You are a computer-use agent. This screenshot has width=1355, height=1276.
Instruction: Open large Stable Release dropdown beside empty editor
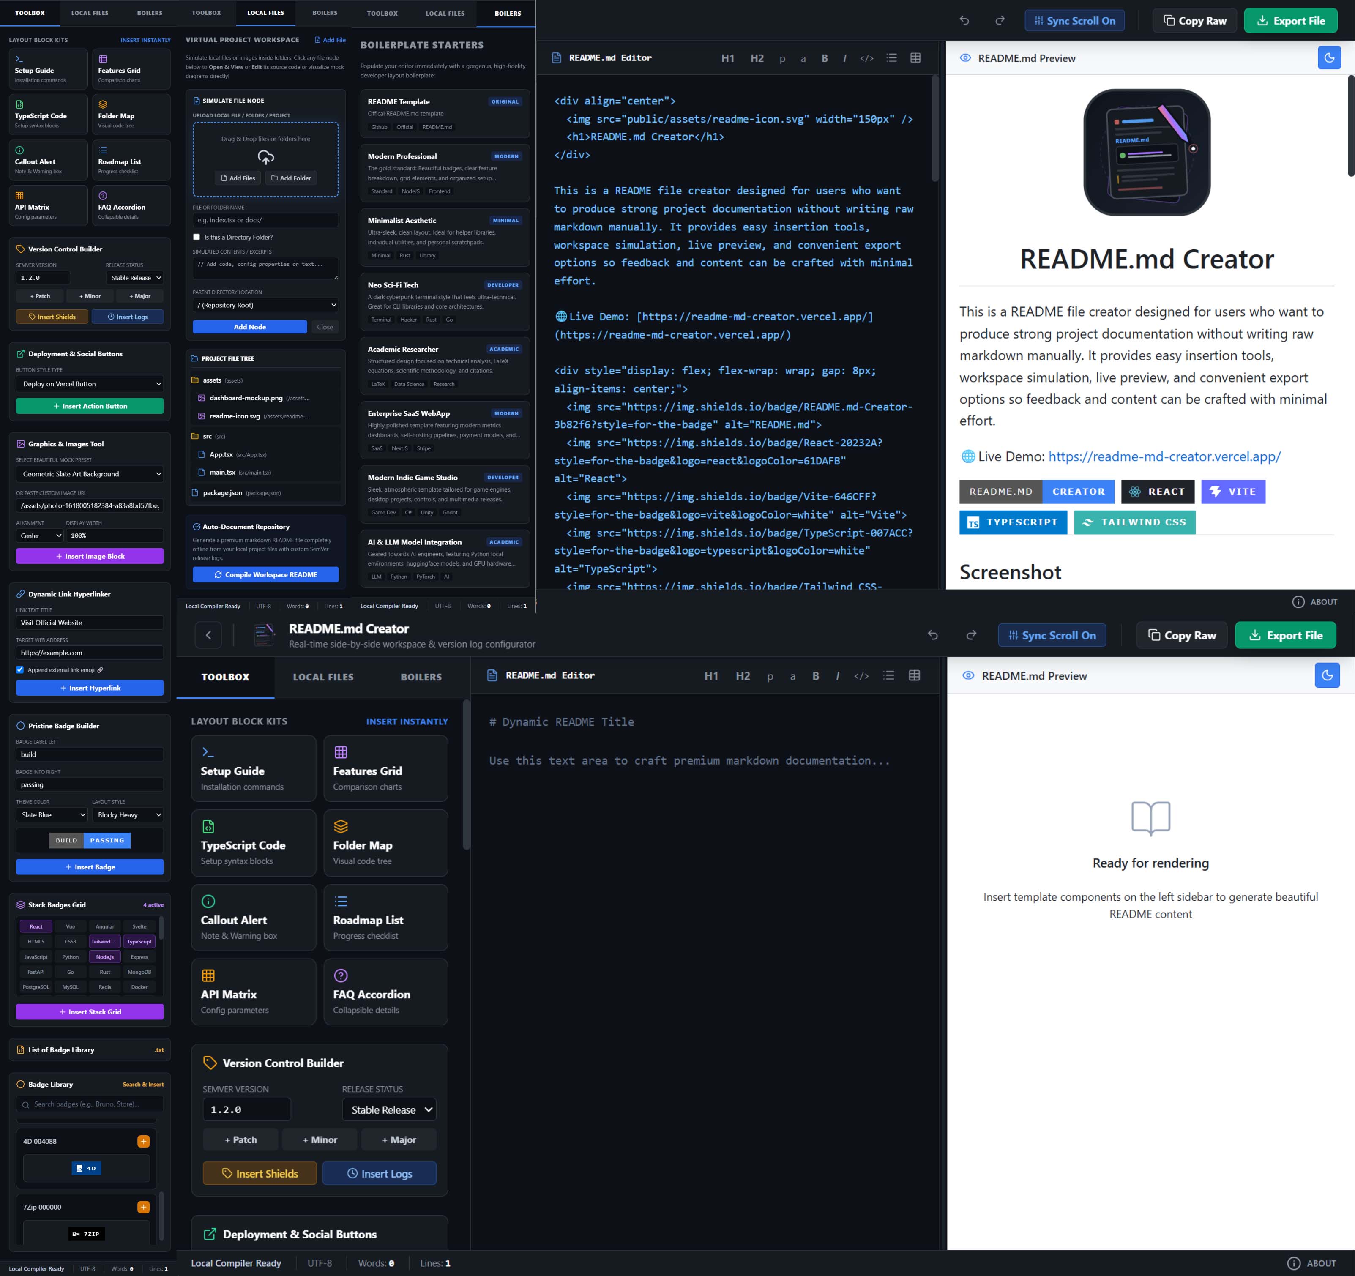[x=389, y=1109]
